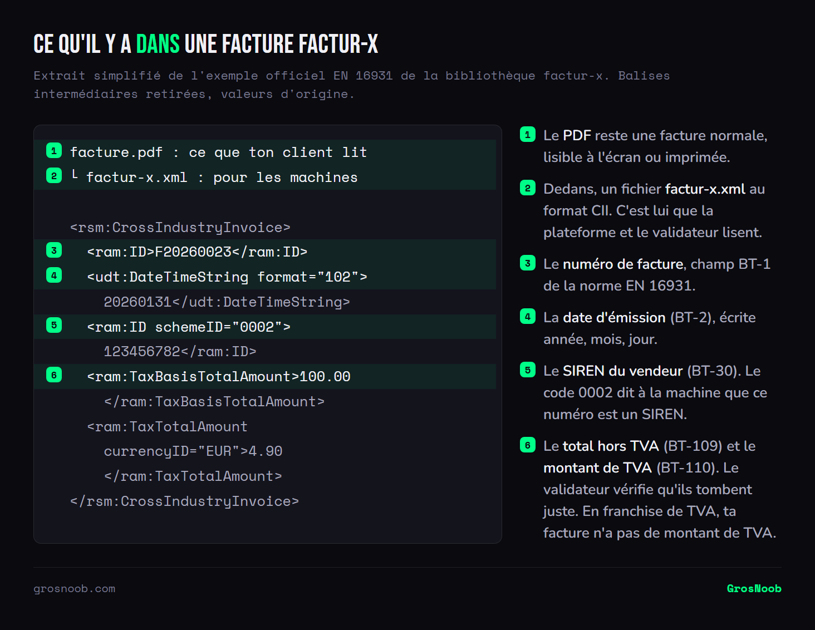Click the subtitle starting 'Extrait simplifié de l'exemple officiel'
Screen dimensions: 815x630
tap(352, 85)
